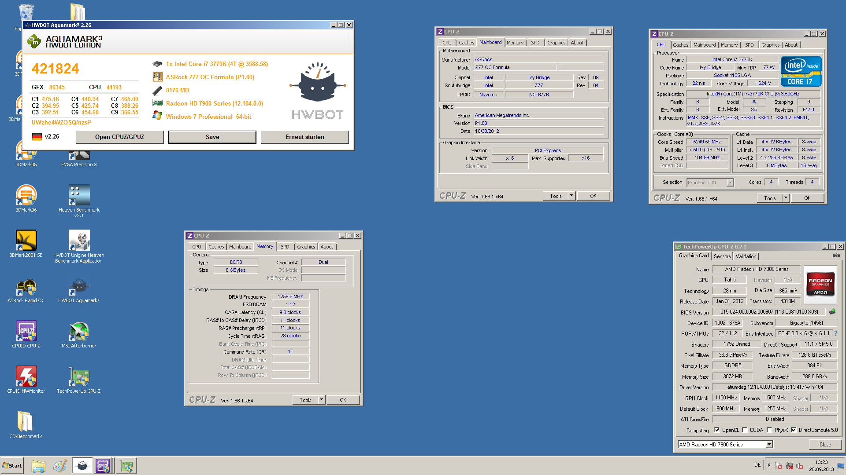Click OK in the Mainboard CPU-Z window
This screenshot has height=475, width=846.
(x=593, y=196)
